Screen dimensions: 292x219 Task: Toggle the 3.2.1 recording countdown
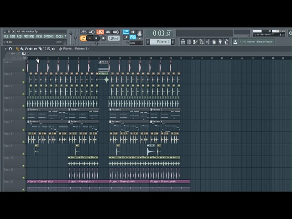click(100, 32)
